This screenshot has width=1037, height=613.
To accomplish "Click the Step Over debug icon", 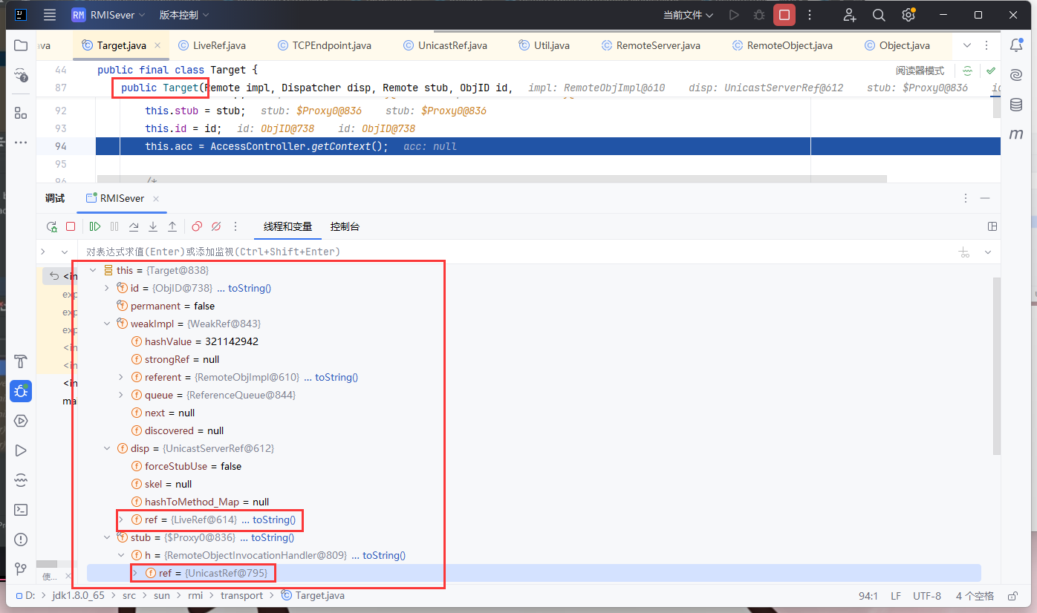I will pyautogui.click(x=134, y=226).
